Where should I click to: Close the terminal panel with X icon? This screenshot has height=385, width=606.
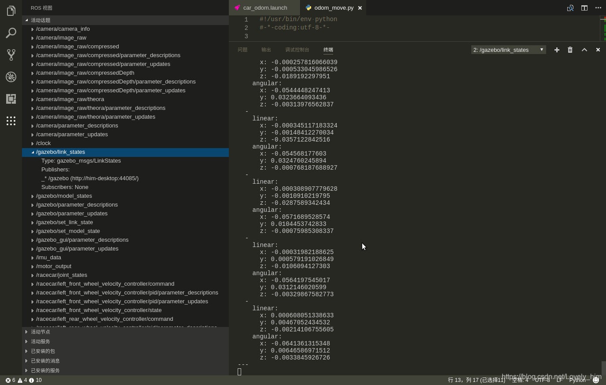click(598, 50)
